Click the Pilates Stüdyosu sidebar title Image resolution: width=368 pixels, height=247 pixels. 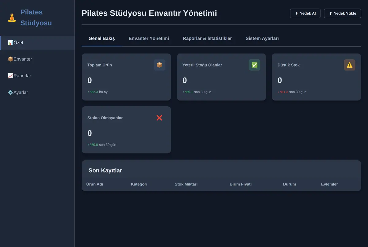(x=36, y=17)
